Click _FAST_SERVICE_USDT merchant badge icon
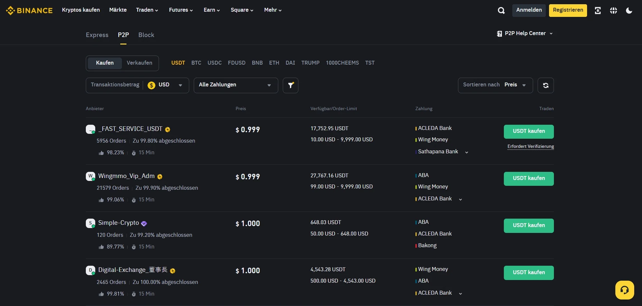 (168, 129)
